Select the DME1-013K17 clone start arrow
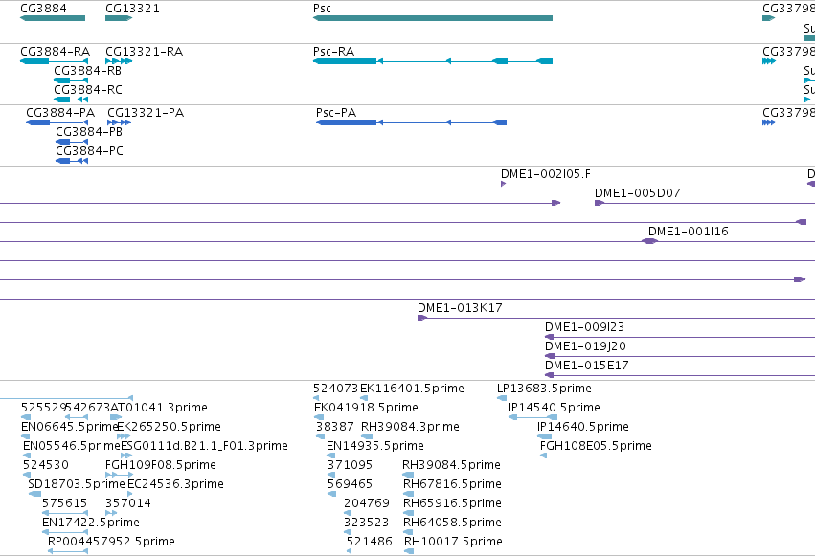Screen dimensions: 815x556 click(422, 318)
